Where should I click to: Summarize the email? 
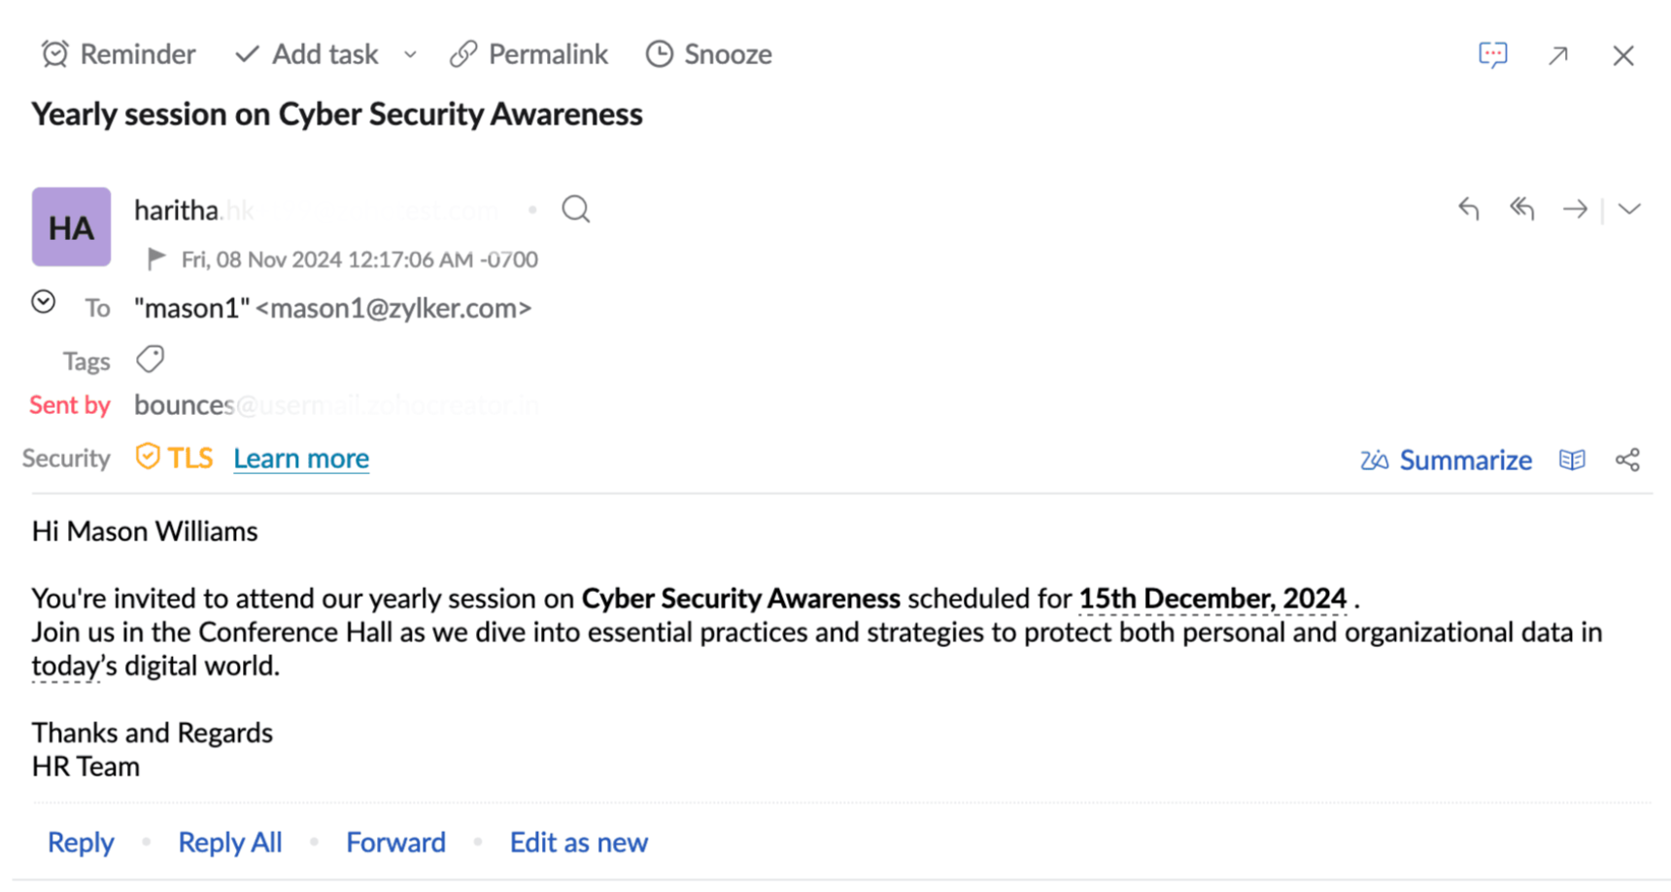point(1447,460)
